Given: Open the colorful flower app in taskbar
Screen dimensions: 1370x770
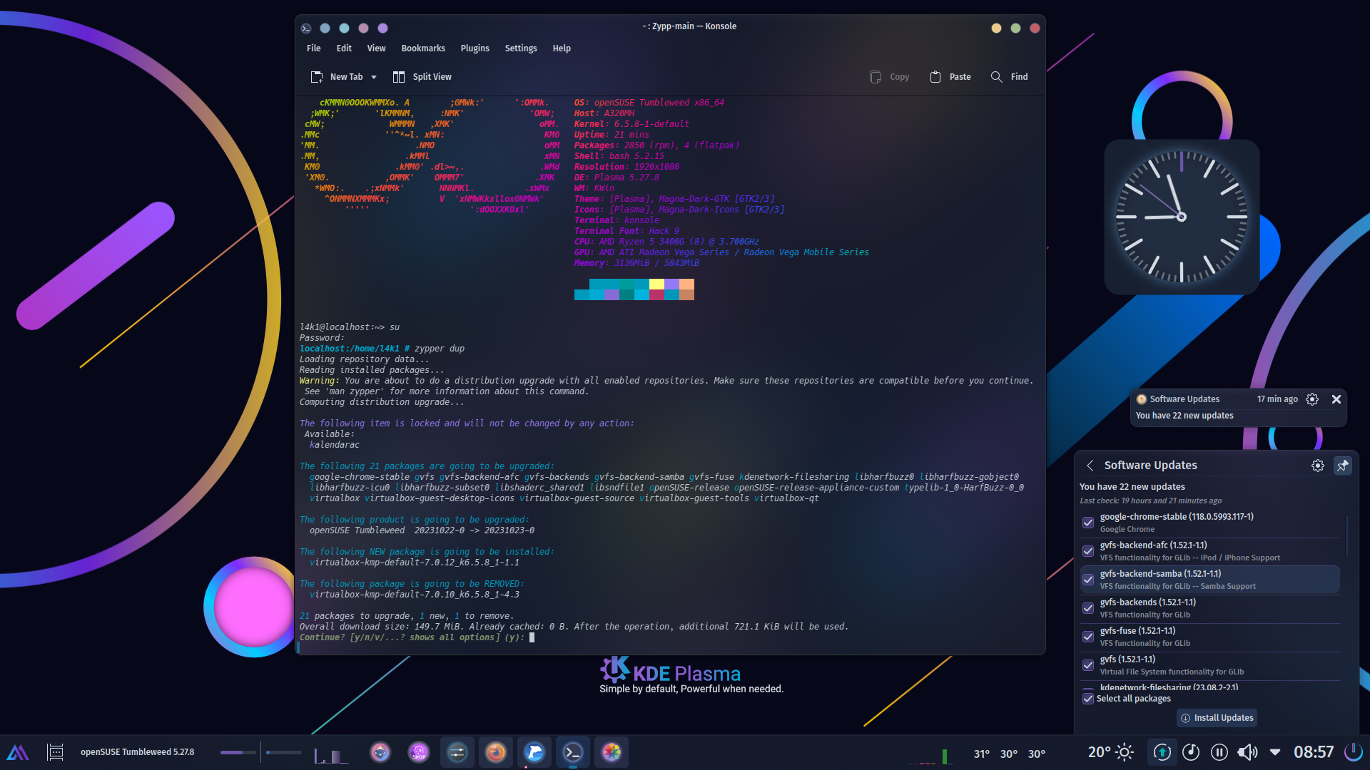Looking at the screenshot, I should click(x=612, y=752).
